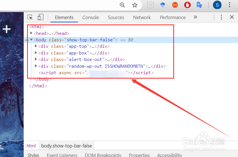Expand the div app-box node
This screenshot has width=238, height=157.
36,53
